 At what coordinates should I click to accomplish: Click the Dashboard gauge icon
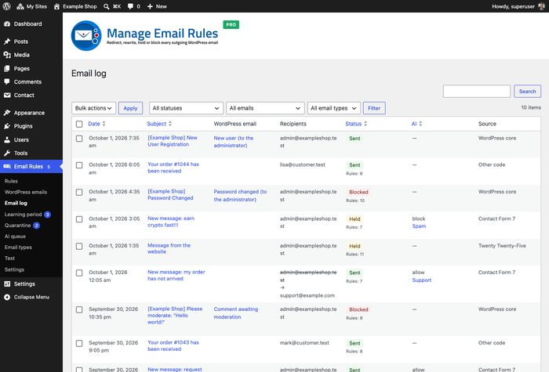coord(7,23)
